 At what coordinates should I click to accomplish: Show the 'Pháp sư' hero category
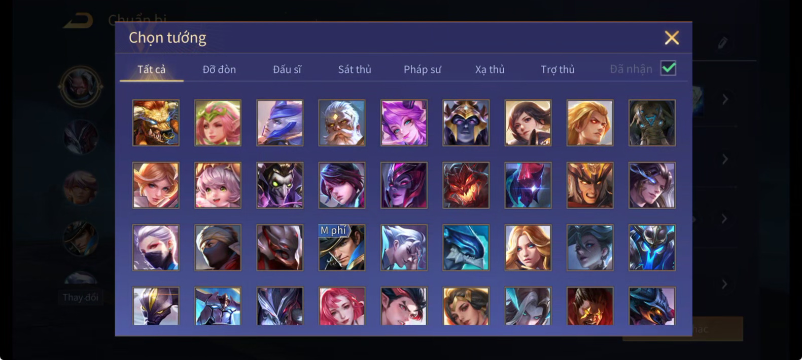tap(422, 69)
